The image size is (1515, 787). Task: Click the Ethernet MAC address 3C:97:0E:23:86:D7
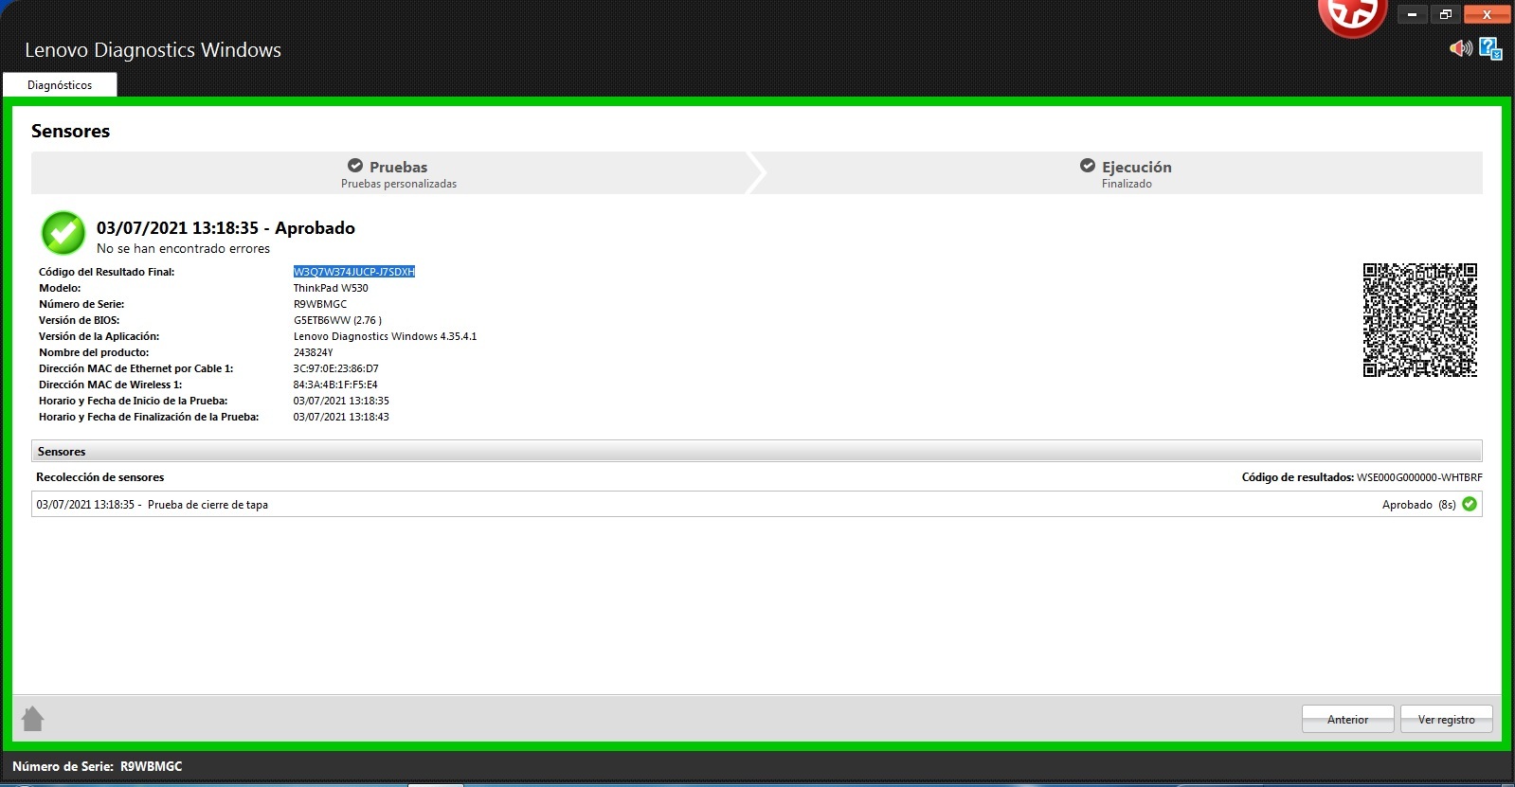(335, 368)
